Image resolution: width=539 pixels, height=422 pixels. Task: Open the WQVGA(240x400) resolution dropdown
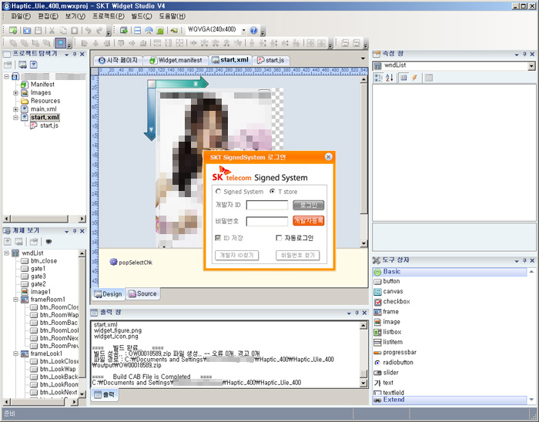click(x=244, y=30)
